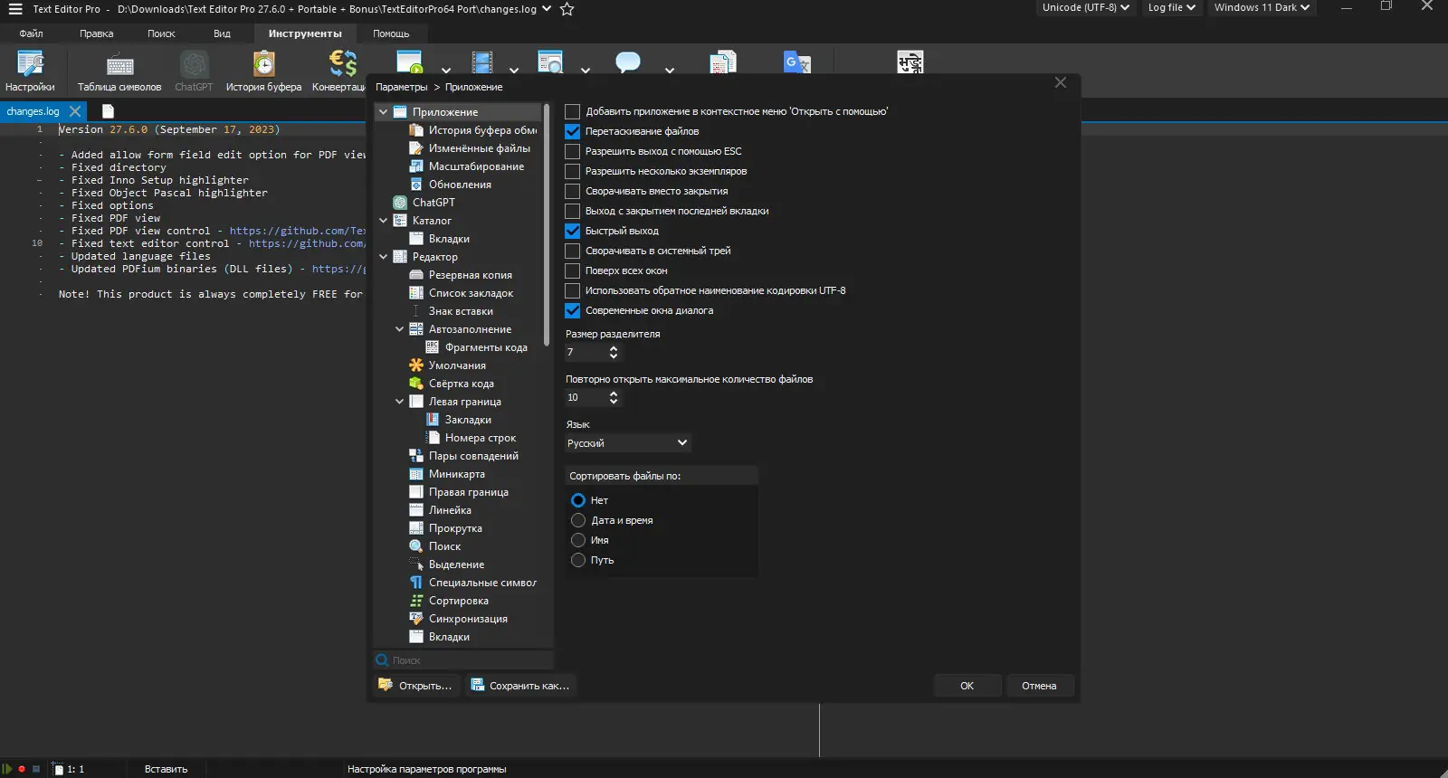Image resolution: width=1448 pixels, height=778 pixels.
Task: Increase the maximum reopened files count
Action: tap(614, 394)
